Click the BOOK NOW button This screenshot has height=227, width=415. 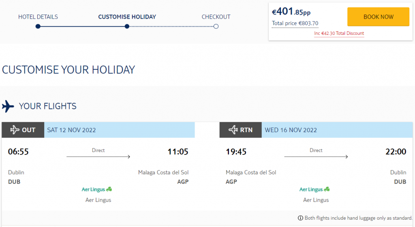point(378,17)
